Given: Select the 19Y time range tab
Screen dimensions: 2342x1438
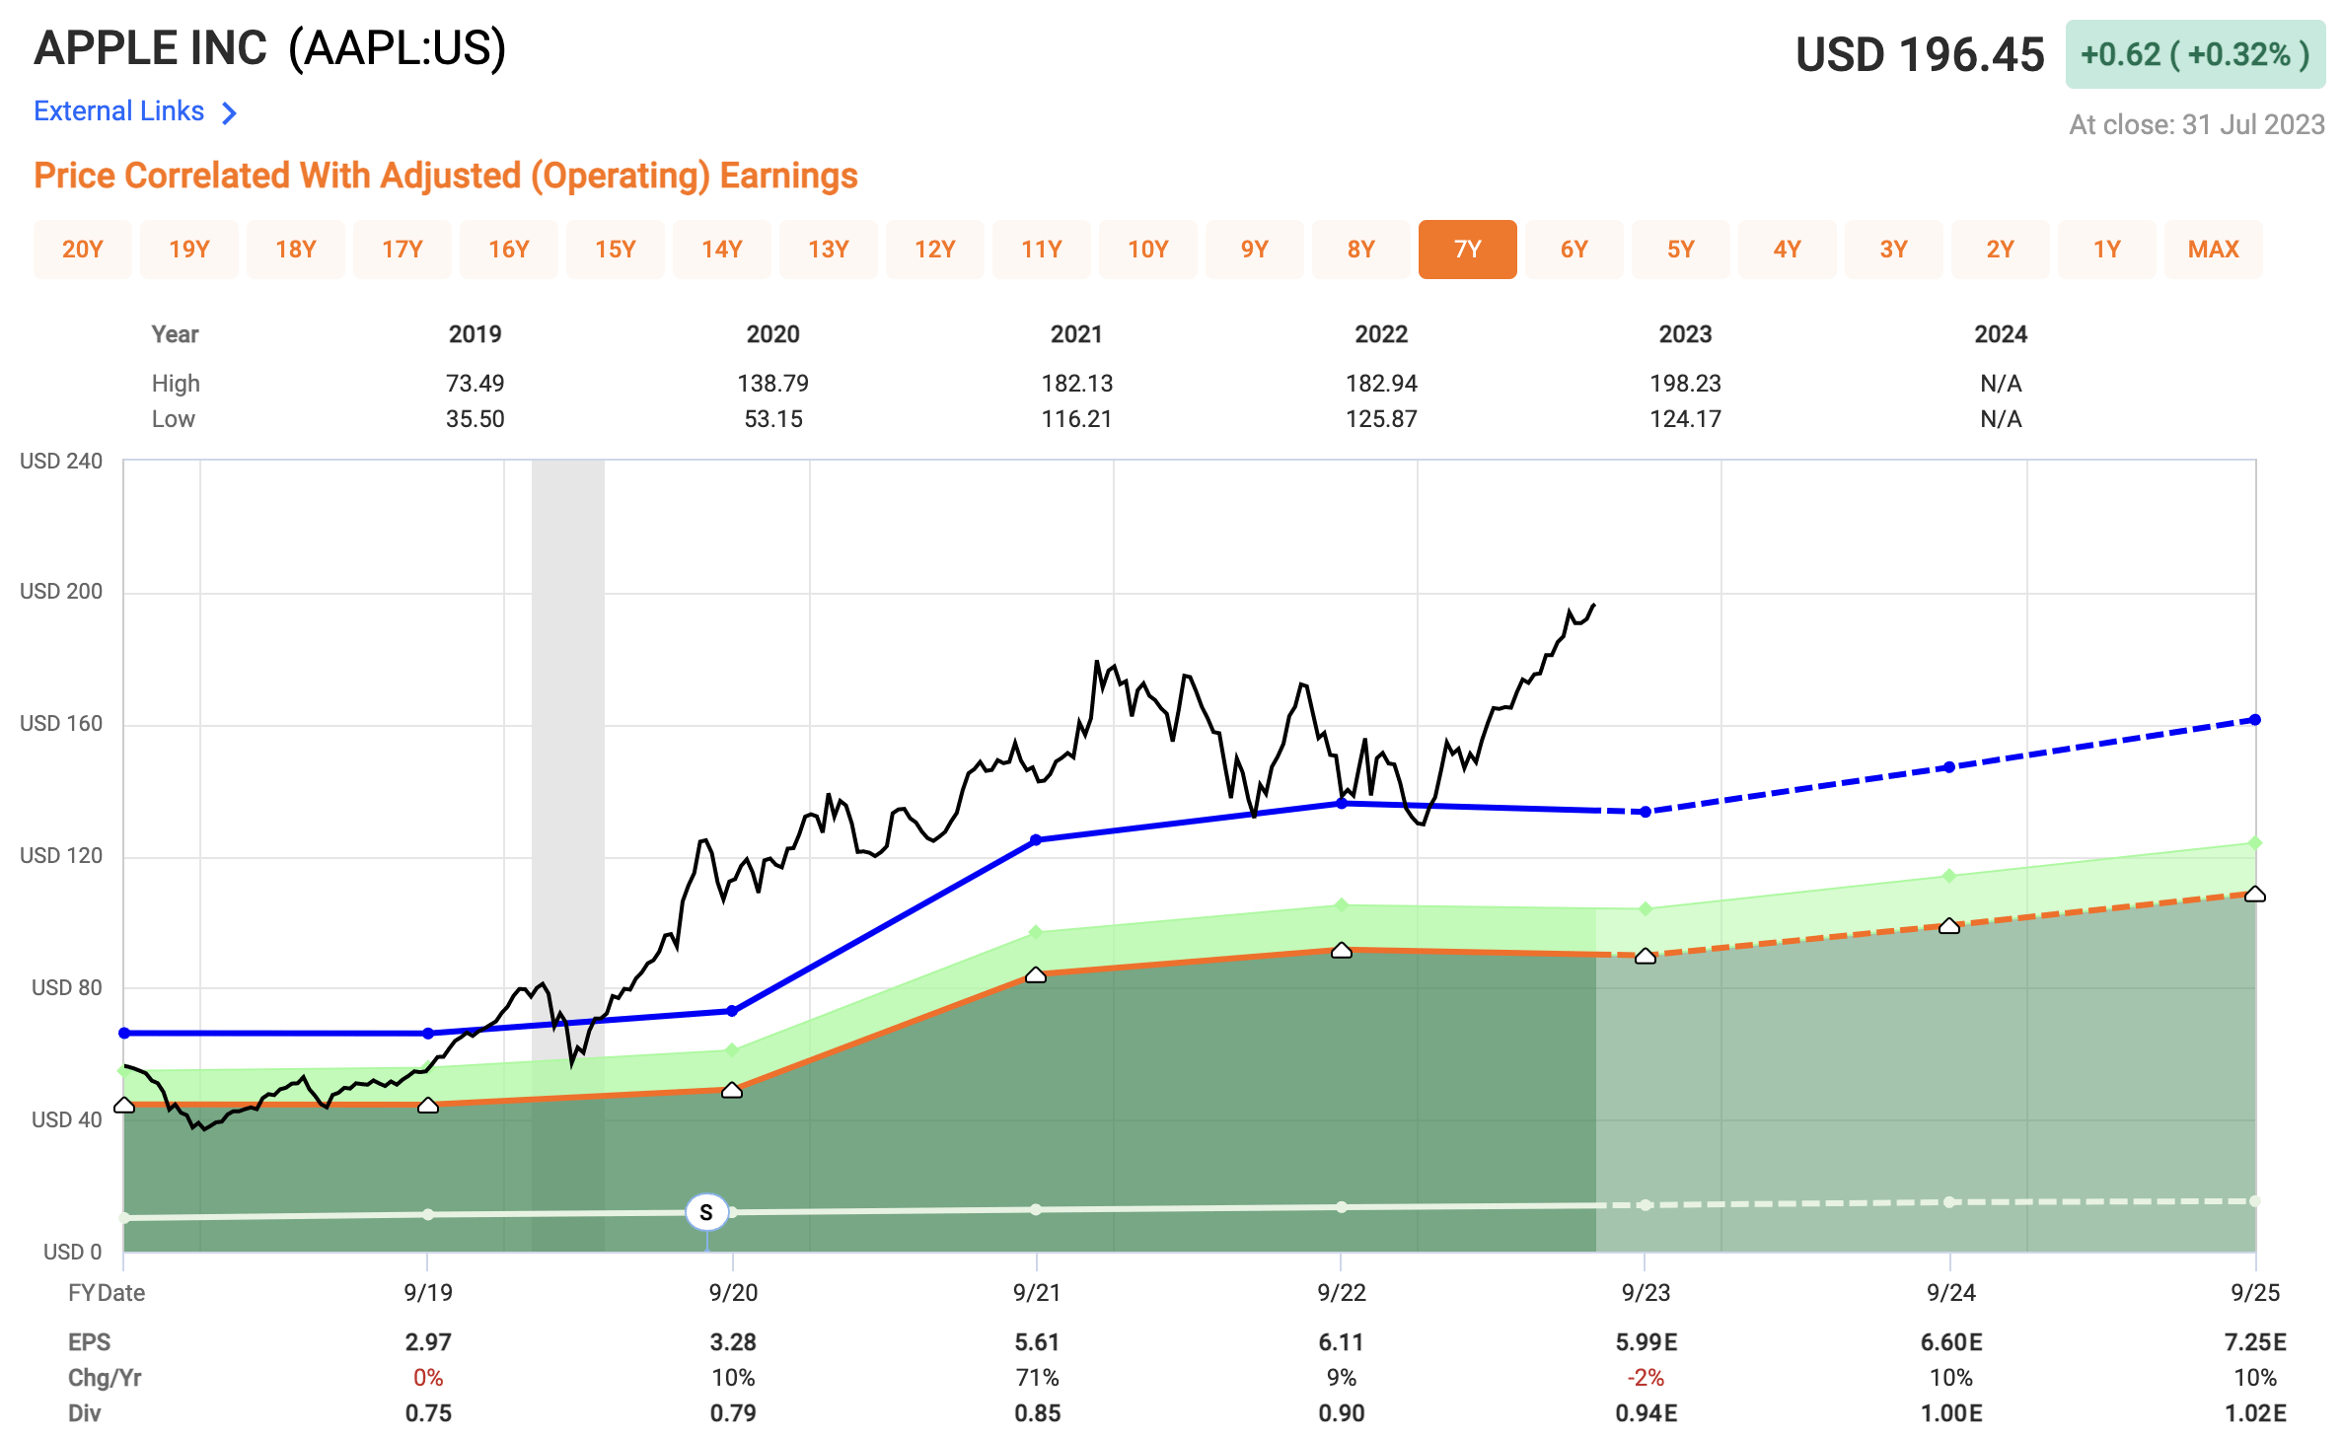Looking at the screenshot, I should point(189,250).
